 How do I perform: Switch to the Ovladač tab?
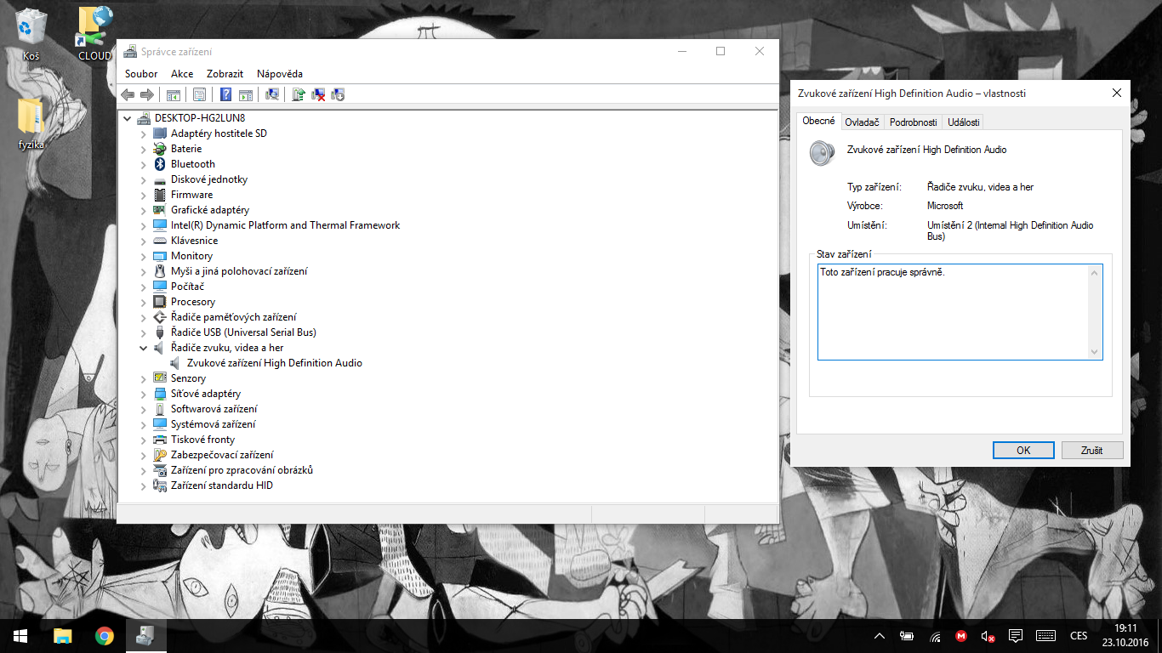tap(862, 122)
